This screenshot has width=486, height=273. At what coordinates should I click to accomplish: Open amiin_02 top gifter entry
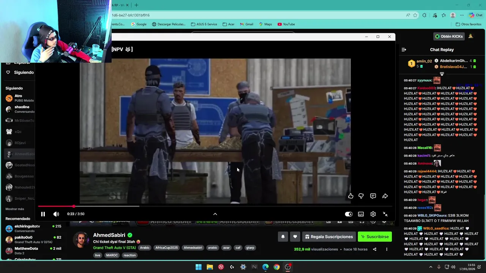[x=420, y=63]
